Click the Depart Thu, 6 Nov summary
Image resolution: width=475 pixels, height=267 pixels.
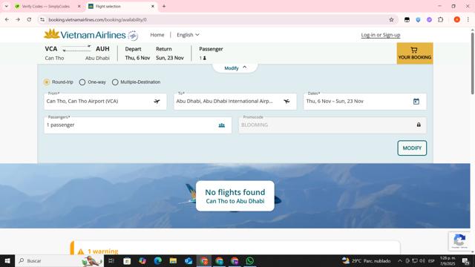pyautogui.click(x=137, y=53)
